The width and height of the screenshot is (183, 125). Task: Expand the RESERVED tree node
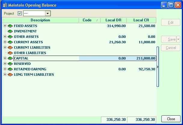[5, 63]
